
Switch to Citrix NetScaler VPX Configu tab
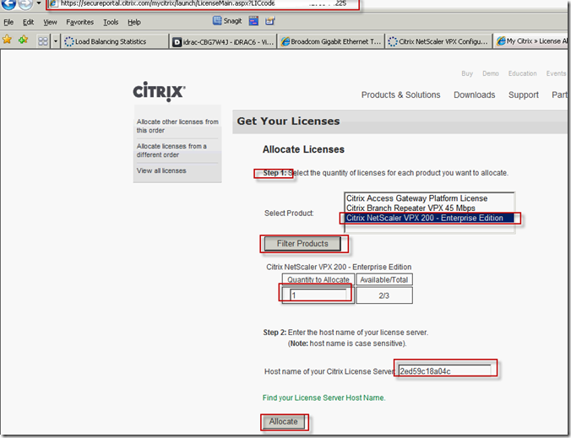click(438, 41)
